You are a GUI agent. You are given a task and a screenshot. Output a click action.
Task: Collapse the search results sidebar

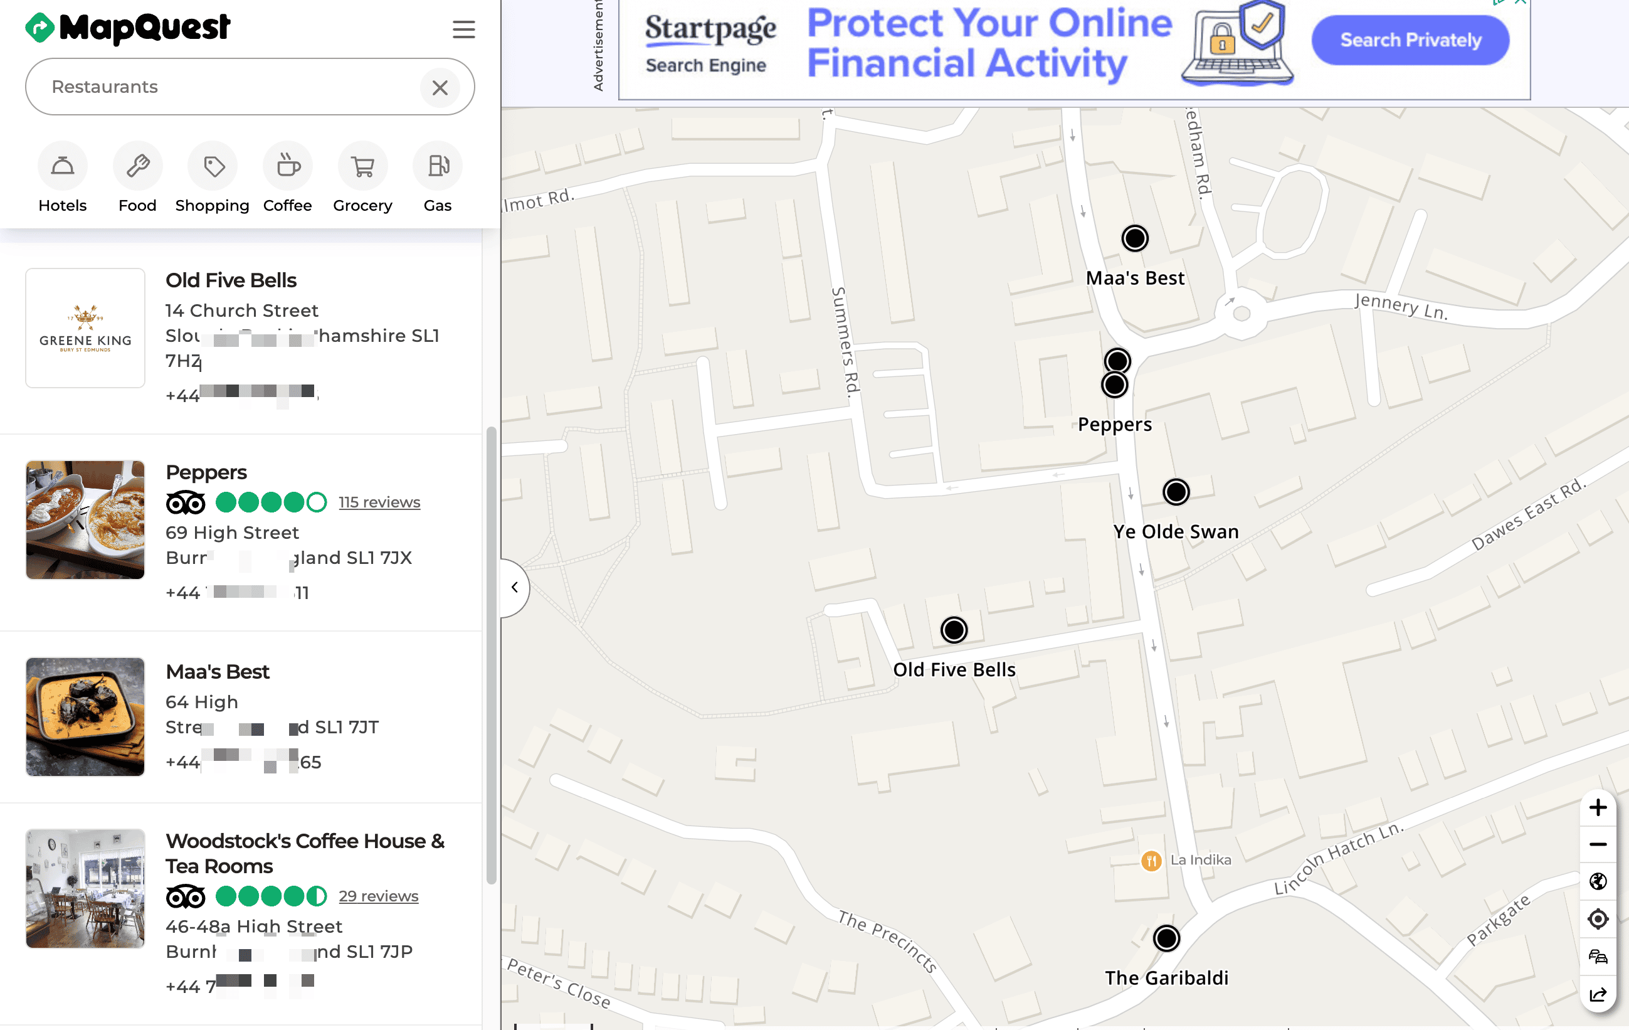515,587
